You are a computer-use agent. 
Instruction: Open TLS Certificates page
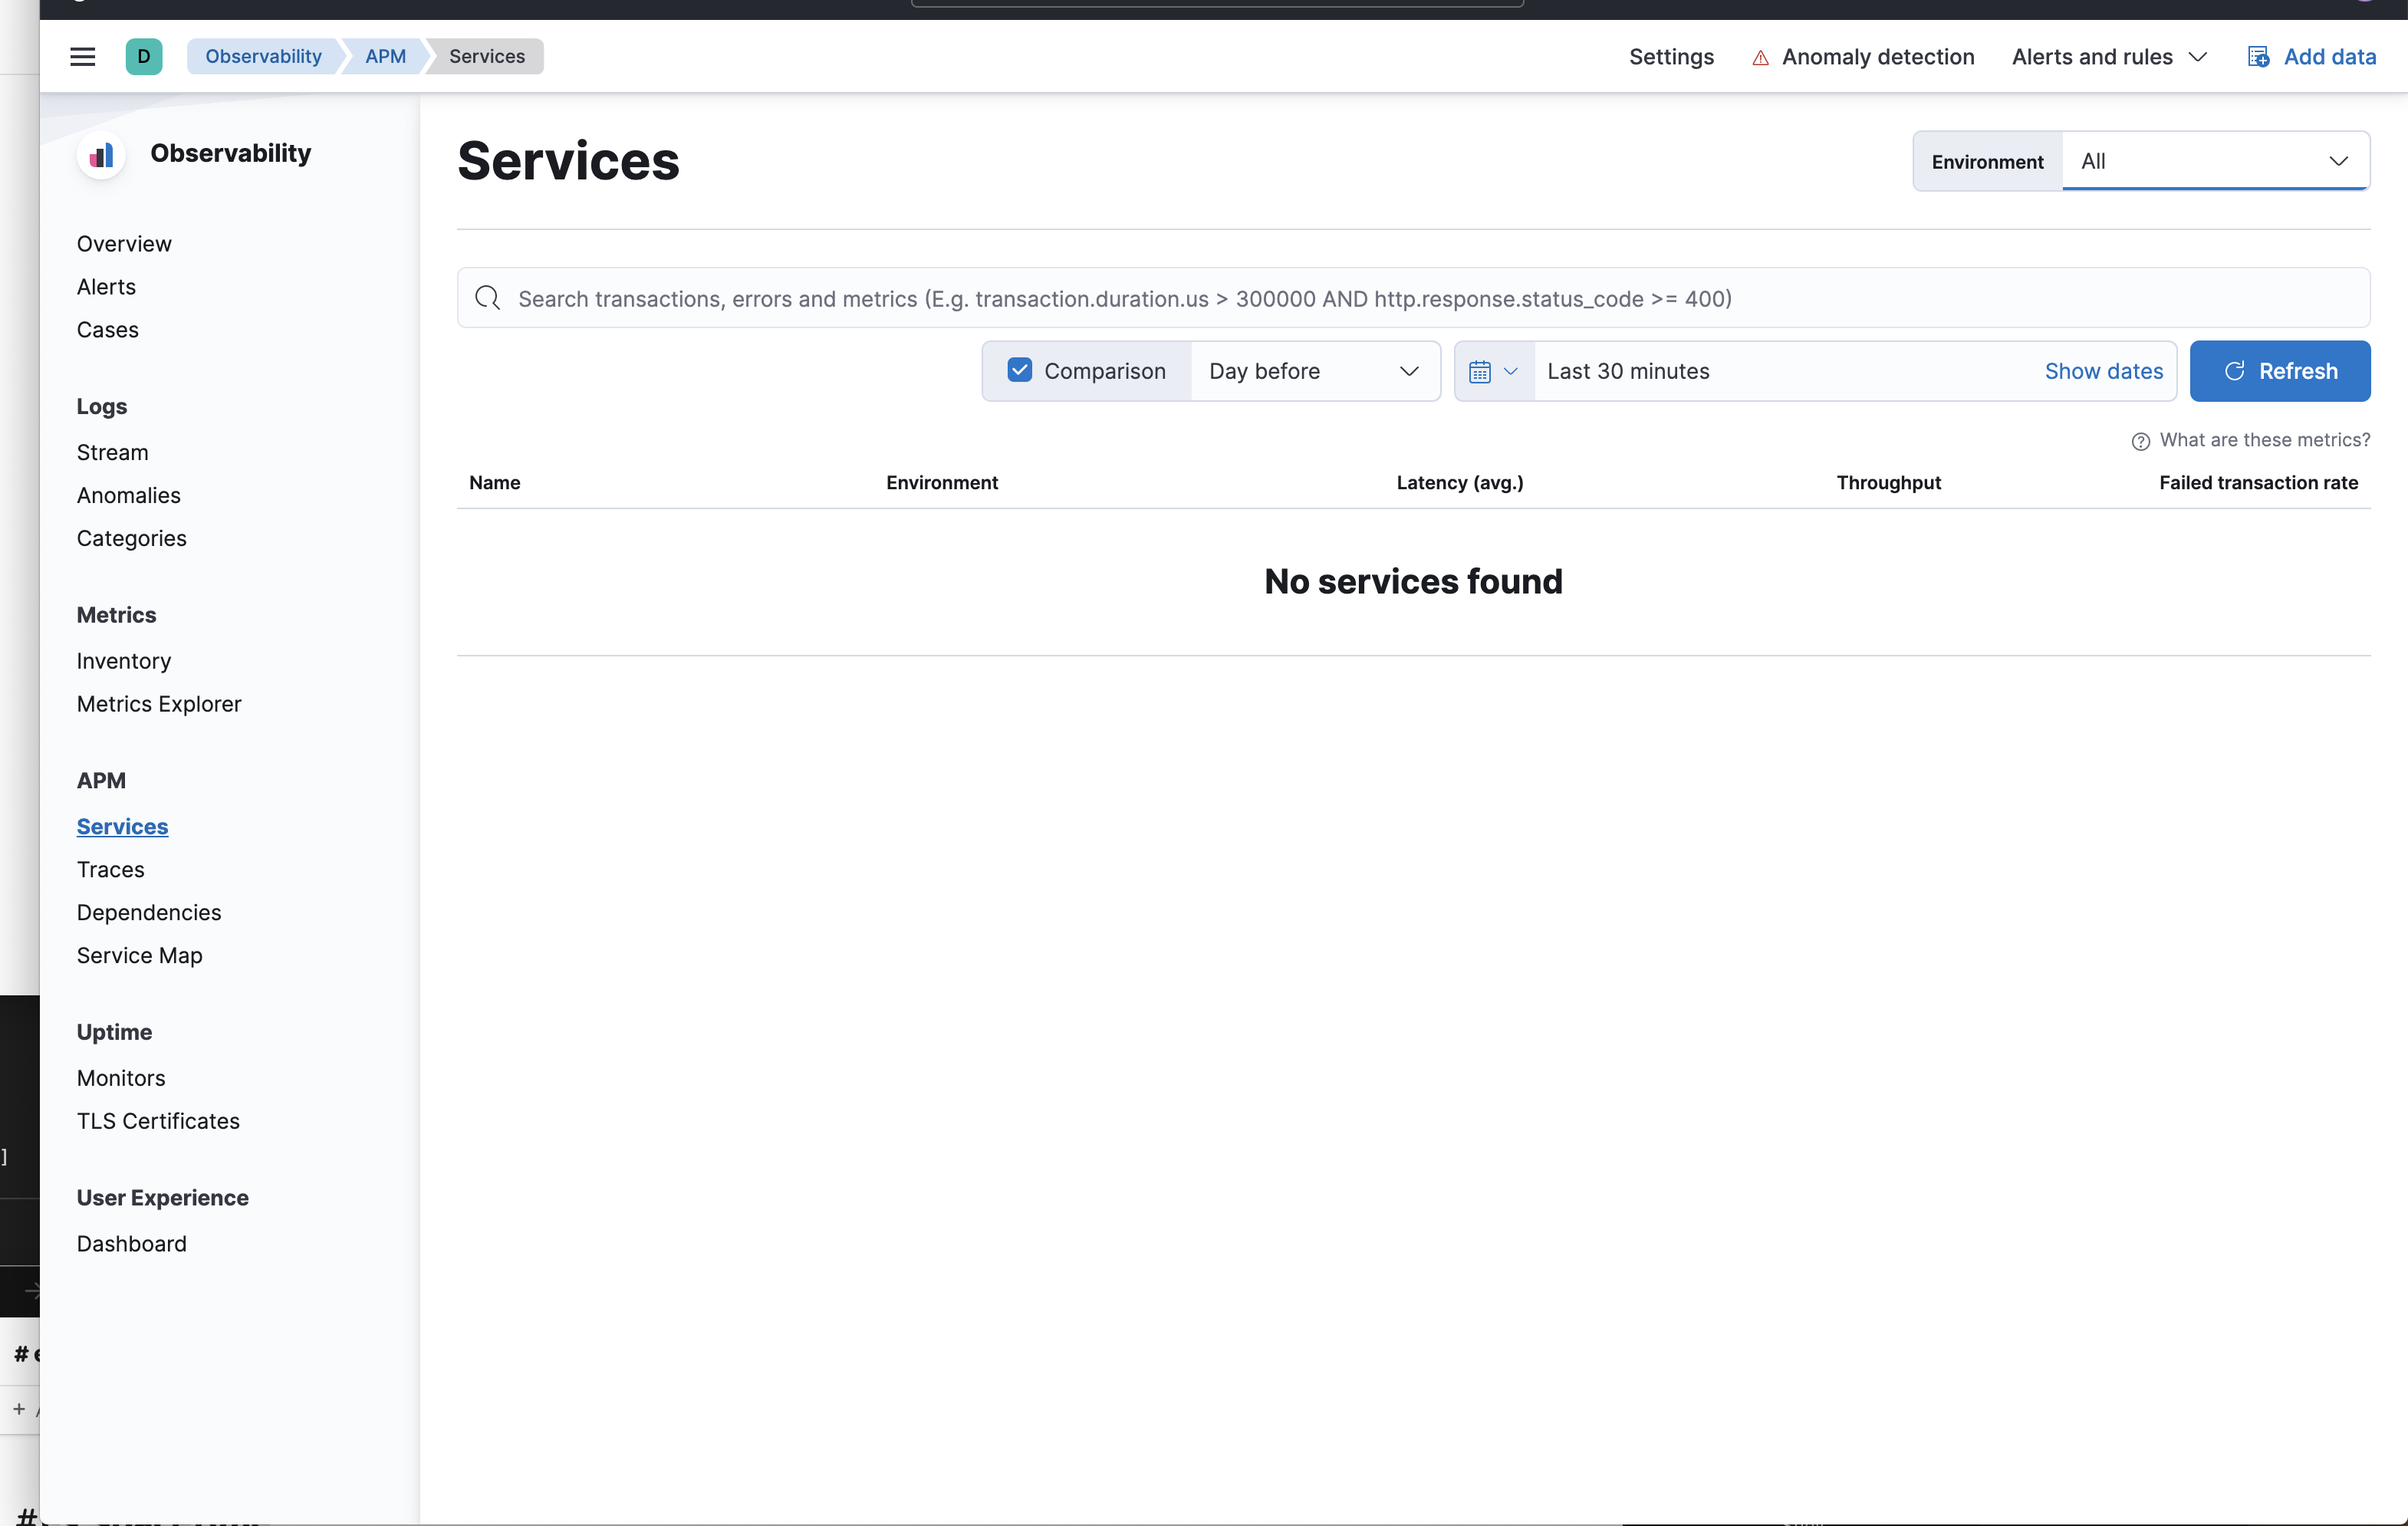pyautogui.click(x=158, y=1121)
